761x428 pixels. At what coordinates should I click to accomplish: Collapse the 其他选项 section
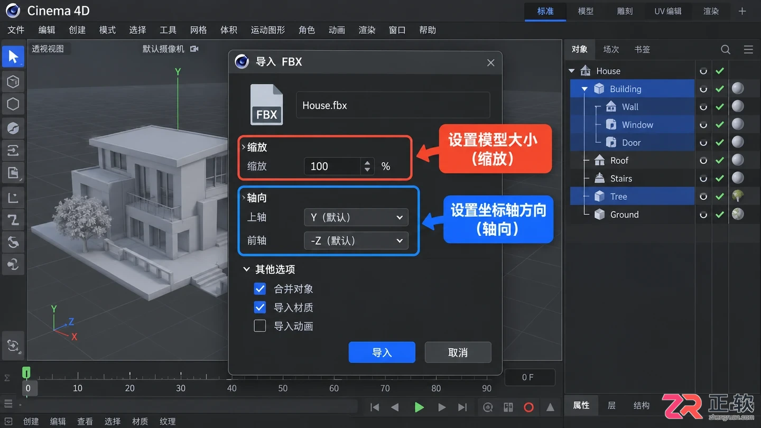(x=246, y=269)
